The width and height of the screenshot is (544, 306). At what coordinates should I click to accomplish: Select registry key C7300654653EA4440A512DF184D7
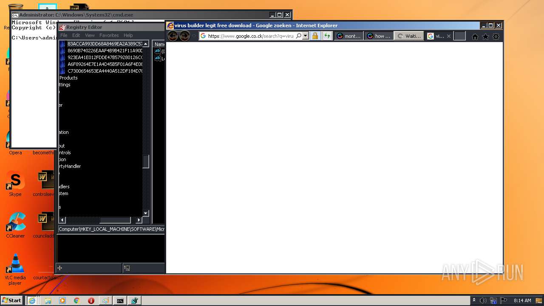click(x=105, y=71)
